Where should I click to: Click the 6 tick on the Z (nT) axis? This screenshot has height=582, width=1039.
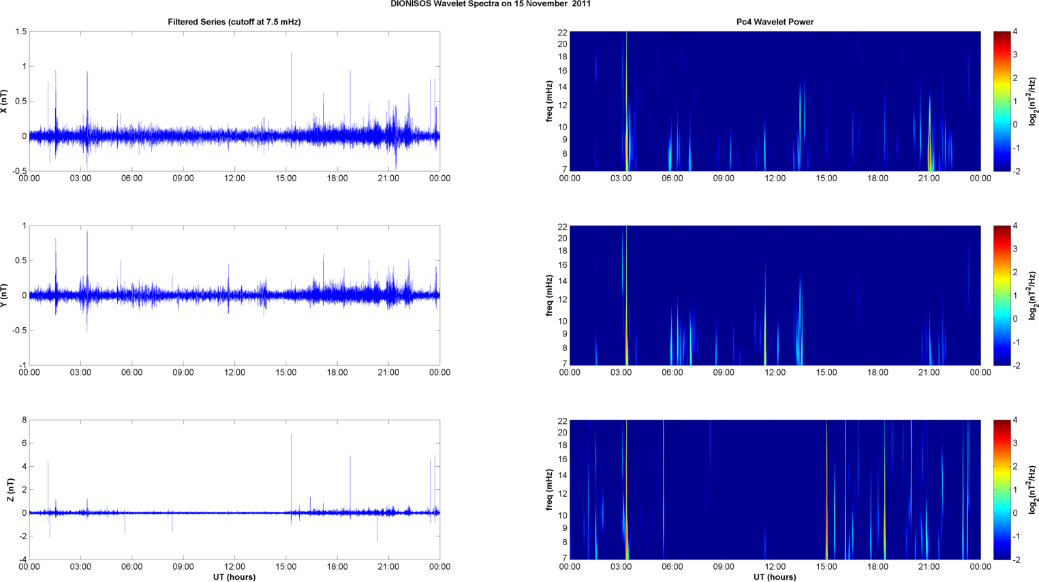[25, 443]
